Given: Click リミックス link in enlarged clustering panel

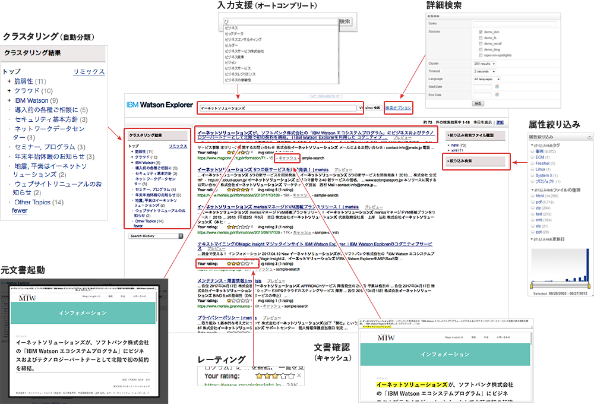Looking at the screenshot, I should (89, 72).
